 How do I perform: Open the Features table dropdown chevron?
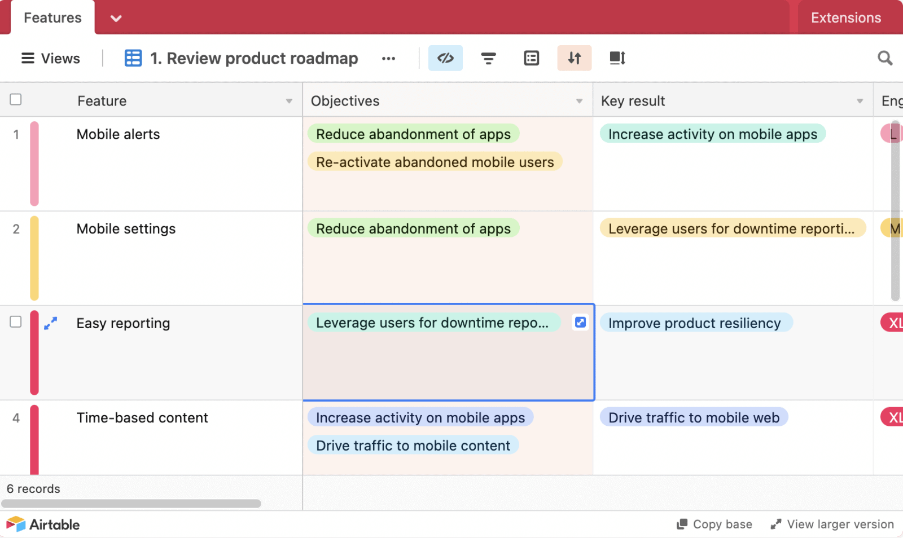pyautogui.click(x=116, y=17)
